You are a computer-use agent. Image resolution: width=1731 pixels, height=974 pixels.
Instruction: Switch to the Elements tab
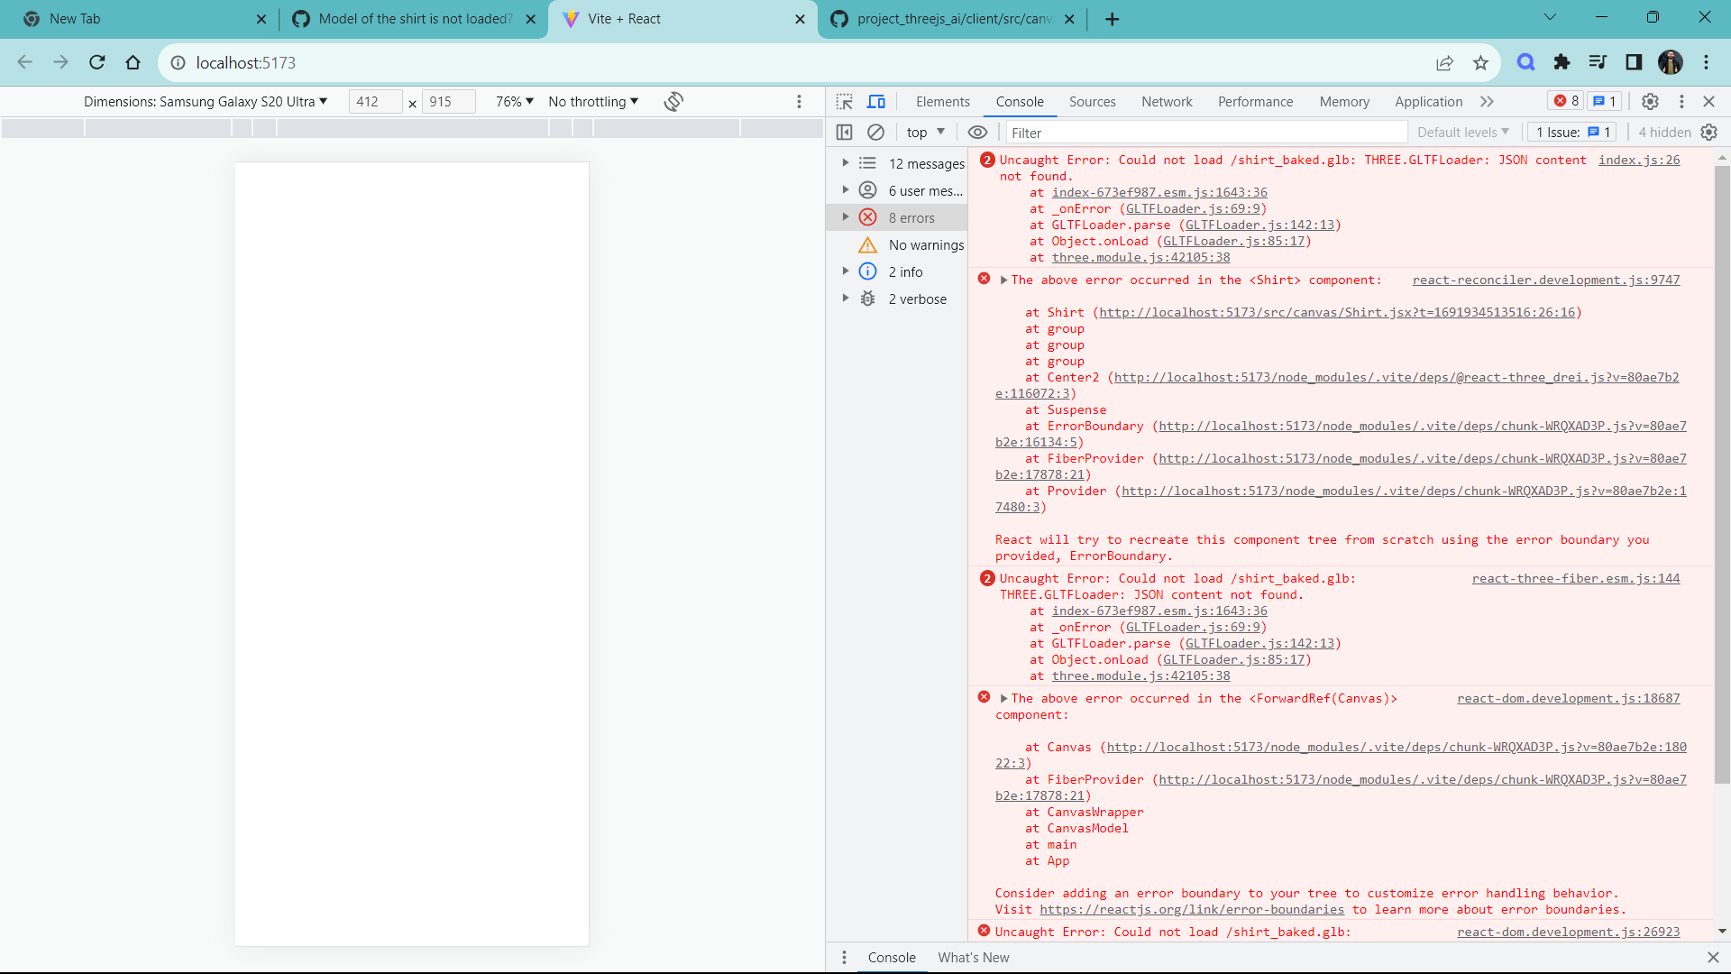point(943,102)
